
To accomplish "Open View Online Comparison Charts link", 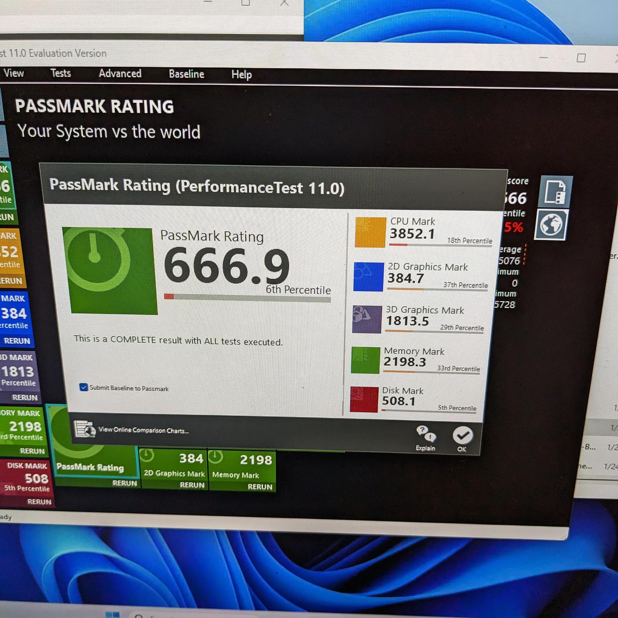I will point(143,430).
